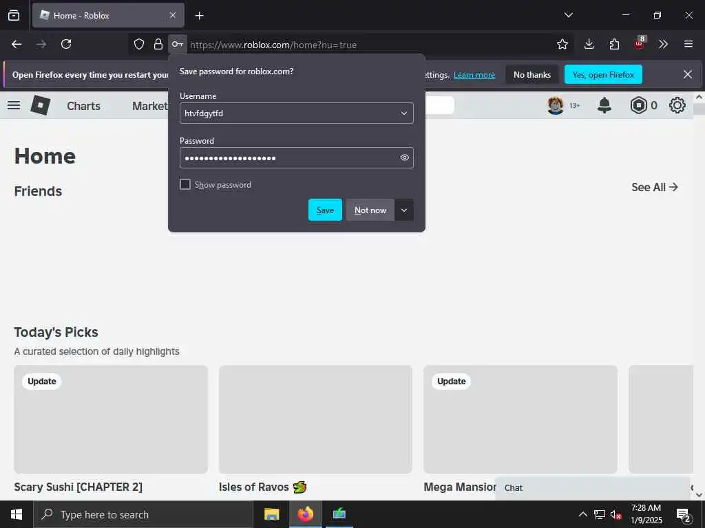Open Roblox notifications bell

(604, 105)
